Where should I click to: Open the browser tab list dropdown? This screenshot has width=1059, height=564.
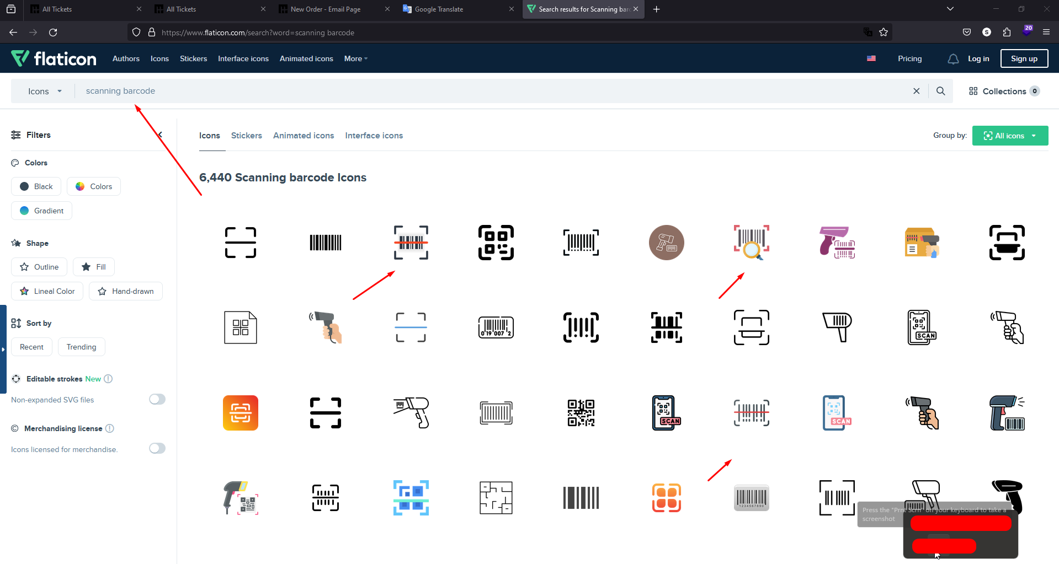950,9
